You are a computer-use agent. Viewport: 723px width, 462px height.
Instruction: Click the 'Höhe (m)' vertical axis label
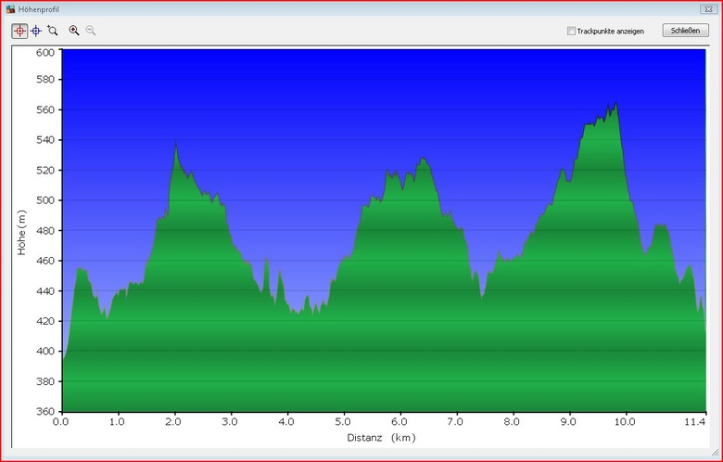point(22,233)
